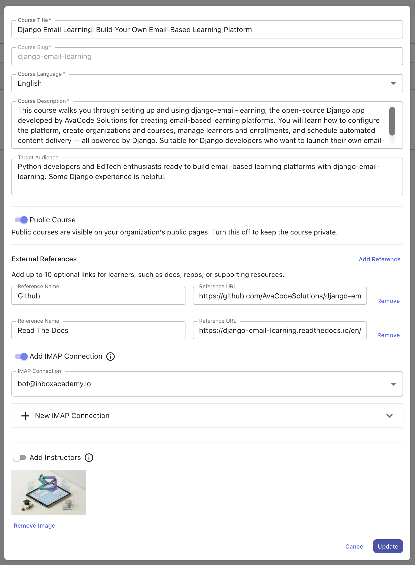Image resolution: width=415 pixels, height=565 pixels.
Task: Click inside the Target Audience field
Action: 207,176
